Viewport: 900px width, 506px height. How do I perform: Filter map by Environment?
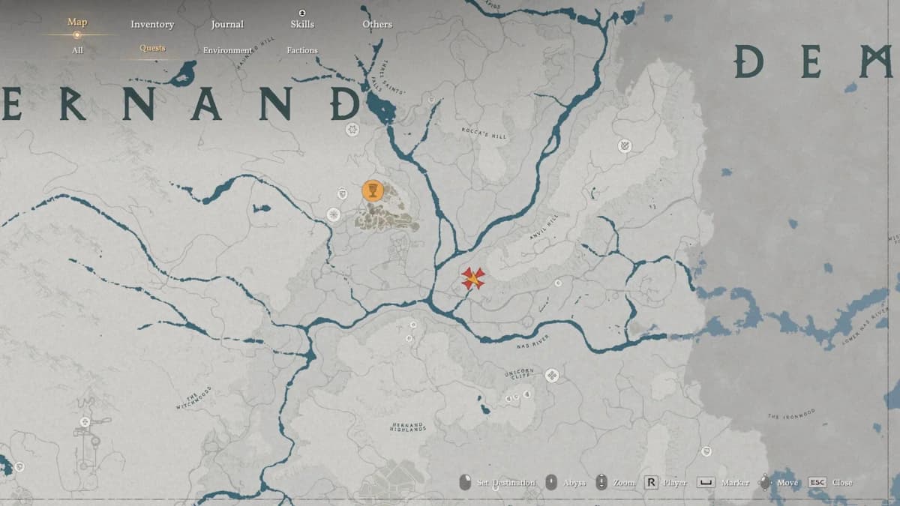[x=227, y=50]
